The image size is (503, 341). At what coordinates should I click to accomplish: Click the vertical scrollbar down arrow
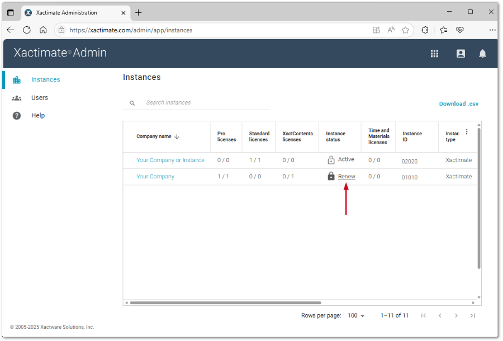479,297
